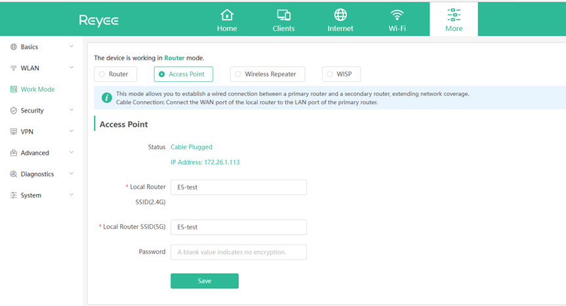Click the green Save button

204,281
